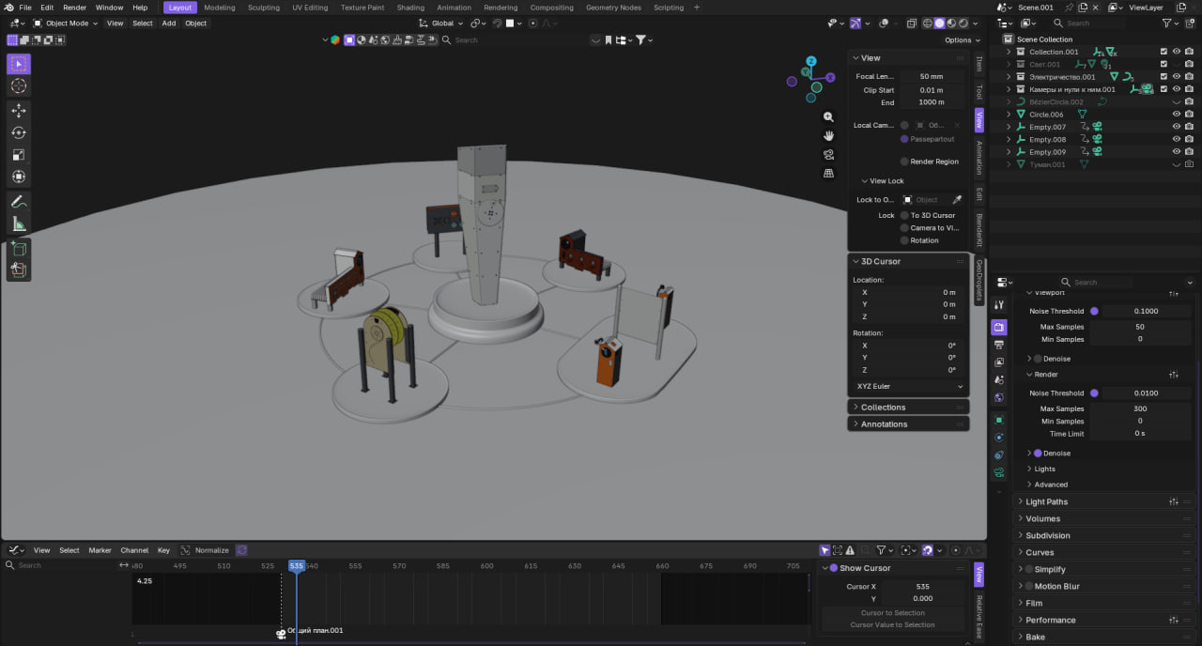Activate the Rotate tool
The height and width of the screenshot is (646, 1202).
pyautogui.click(x=19, y=132)
